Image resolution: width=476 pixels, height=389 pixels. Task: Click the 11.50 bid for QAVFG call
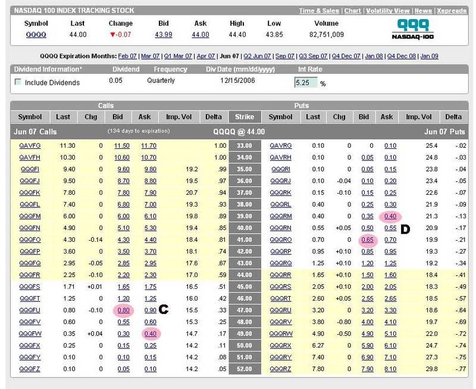click(x=122, y=145)
